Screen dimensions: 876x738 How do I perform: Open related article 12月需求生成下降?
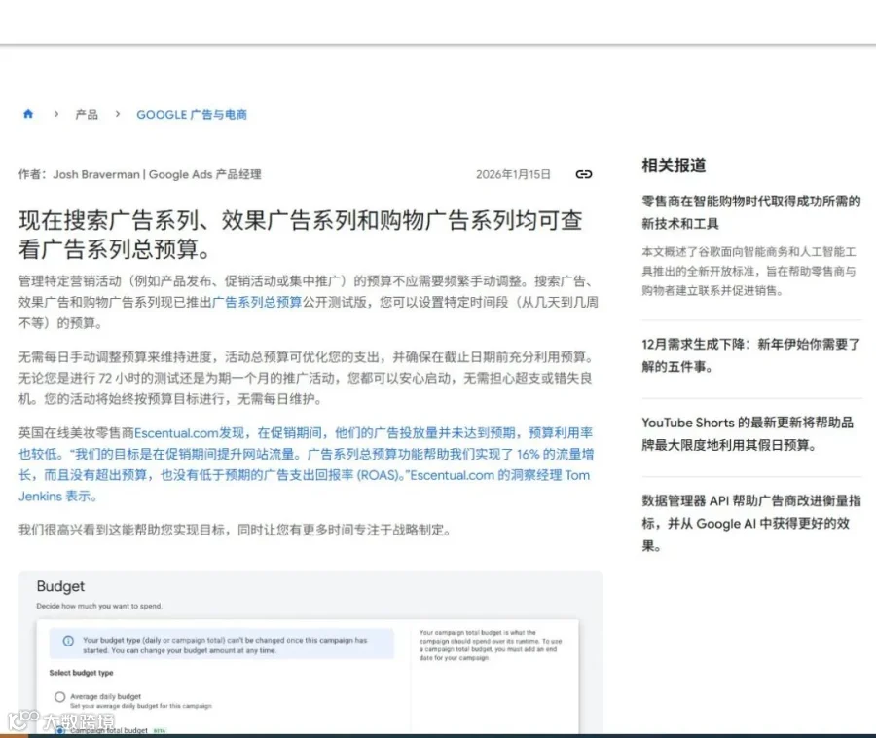[x=750, y=355]
